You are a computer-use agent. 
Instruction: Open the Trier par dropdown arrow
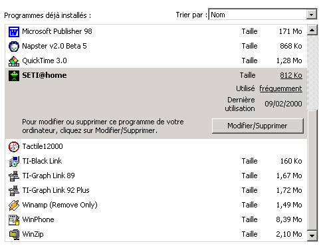[x=312, y=15]
